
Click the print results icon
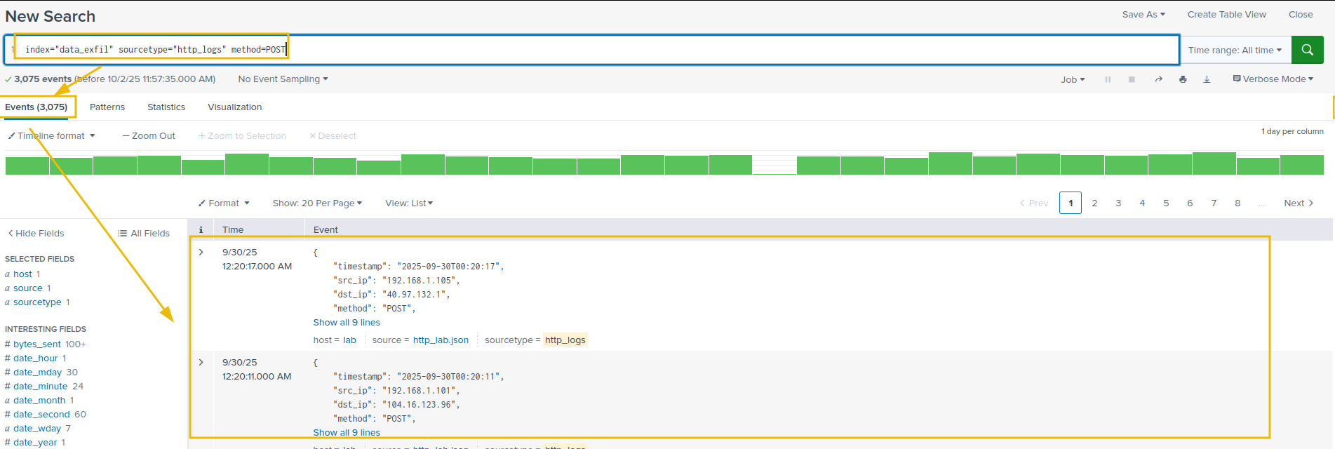(1183, 79)
